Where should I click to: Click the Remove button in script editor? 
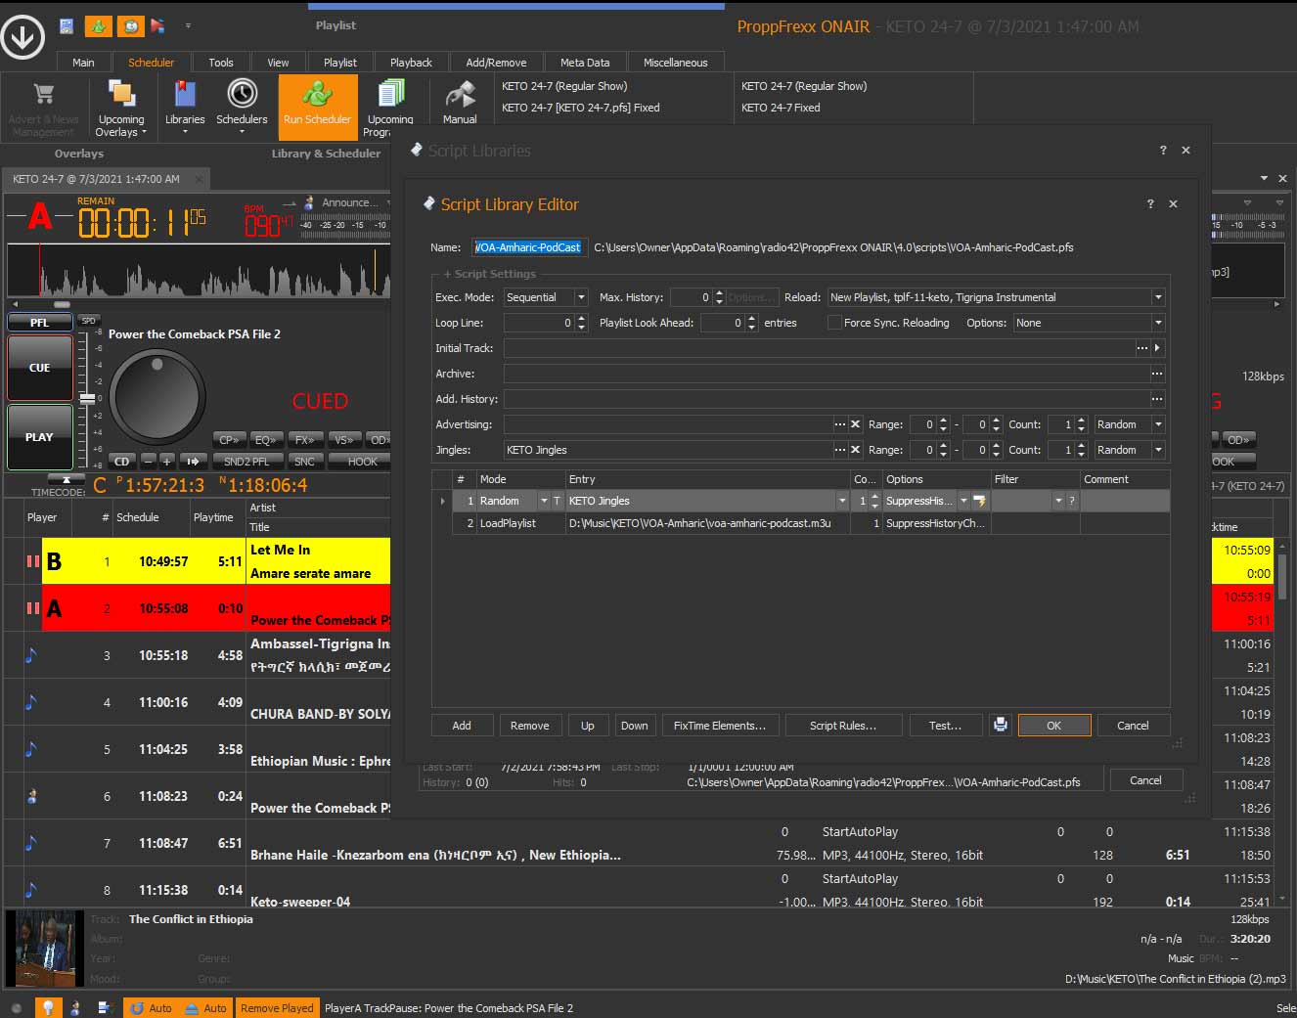pyautogui.click(x=529, y=725)
